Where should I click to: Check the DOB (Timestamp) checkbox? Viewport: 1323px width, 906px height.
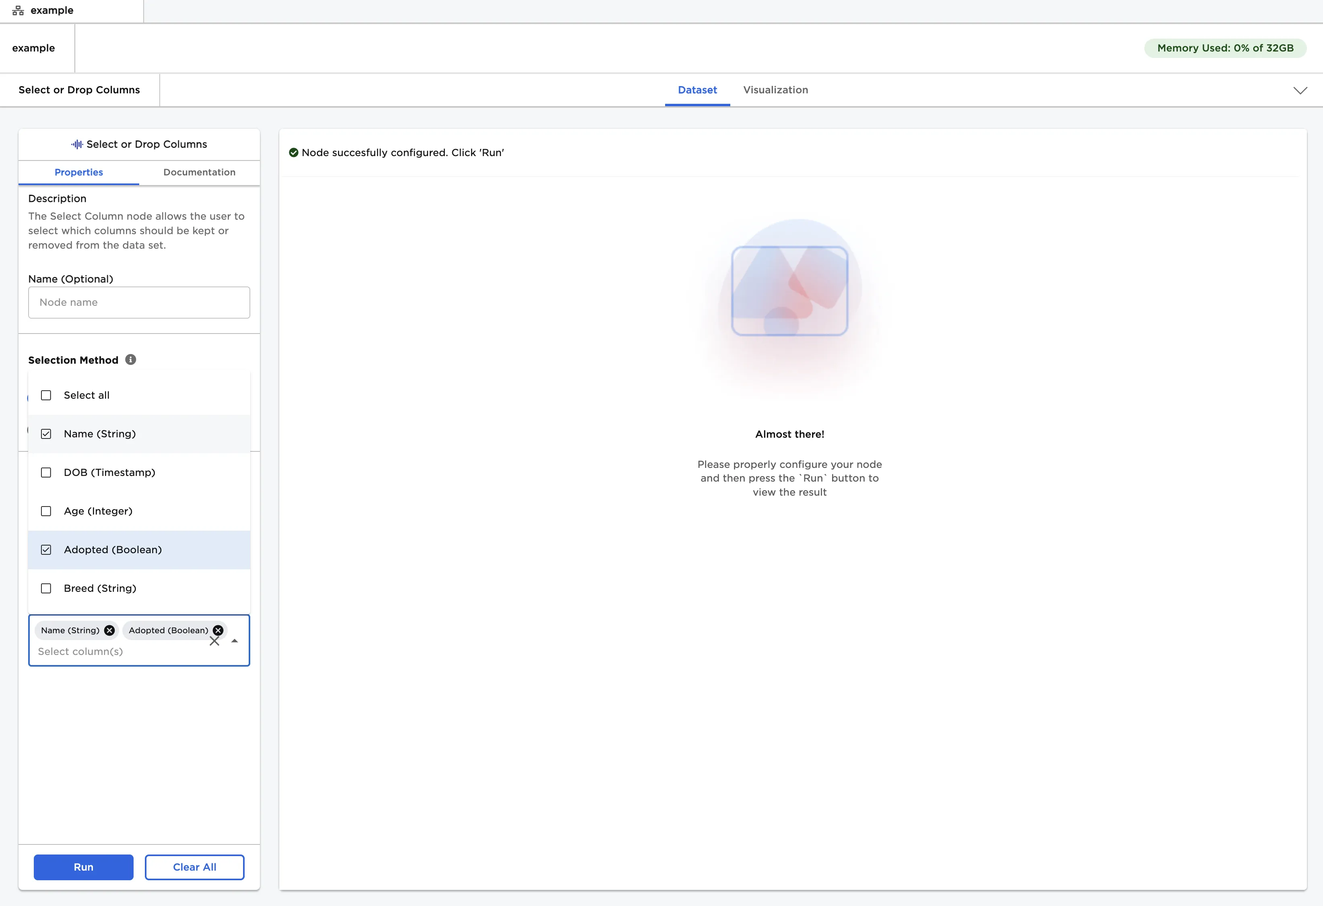pos(46,473)
